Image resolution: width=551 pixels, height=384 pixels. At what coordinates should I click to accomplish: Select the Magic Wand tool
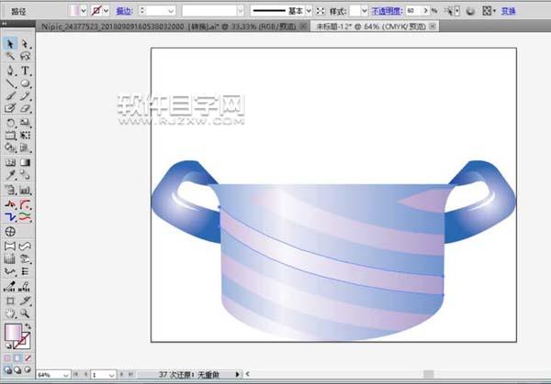(x=10, y=56)
